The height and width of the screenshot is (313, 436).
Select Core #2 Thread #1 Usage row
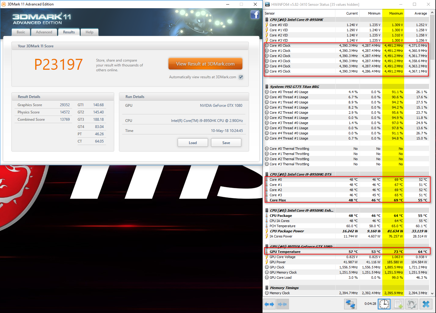tap(346, 118)
